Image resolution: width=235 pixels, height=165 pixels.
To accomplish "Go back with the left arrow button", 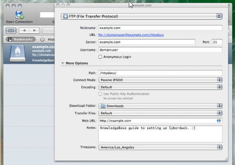I will point(24,30).
